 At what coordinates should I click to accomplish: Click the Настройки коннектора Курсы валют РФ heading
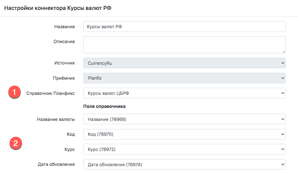[58, 8]
